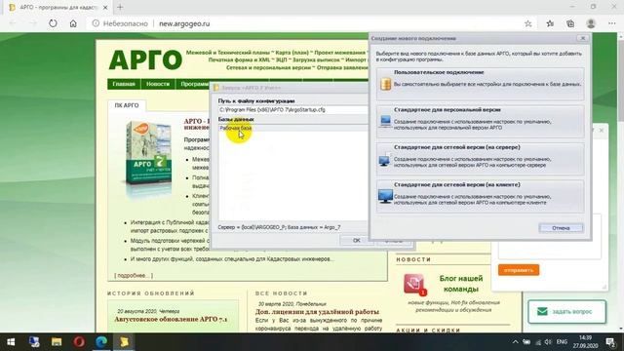
Task: Open remote work licenses news link
Action: [317, 312]
